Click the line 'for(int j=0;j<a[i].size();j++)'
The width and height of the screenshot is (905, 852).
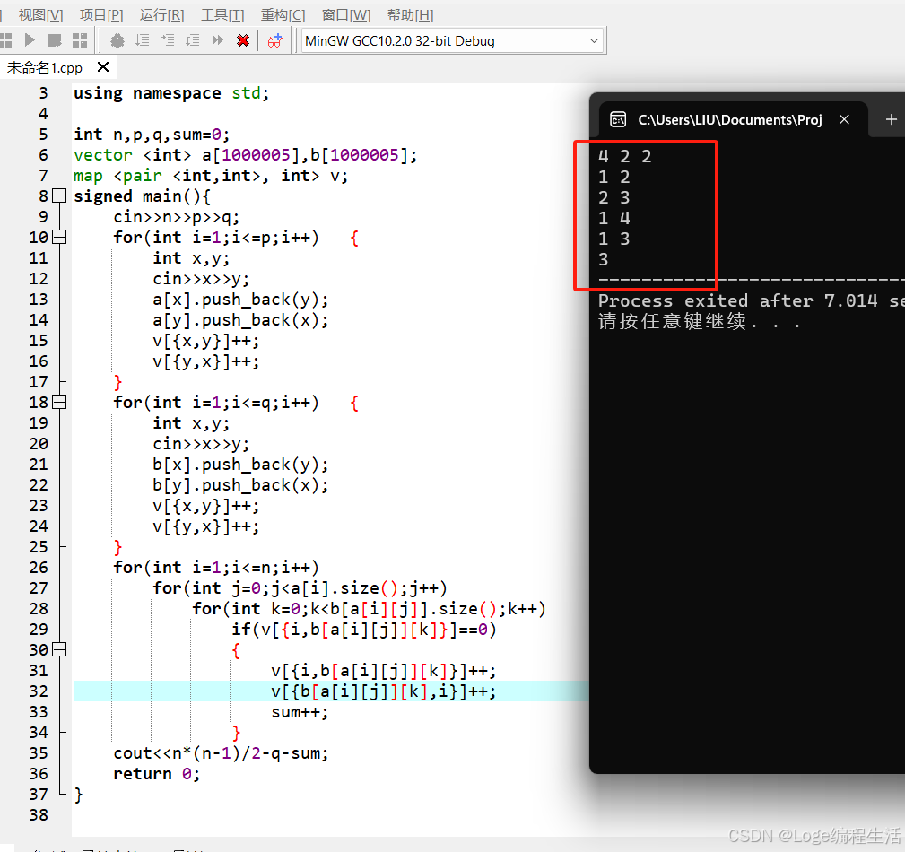tap(300, 588)
